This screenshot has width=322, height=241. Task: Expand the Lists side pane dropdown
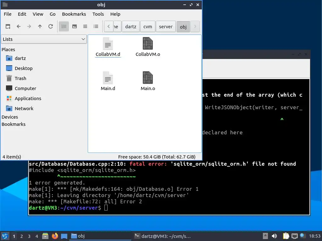point(44,39)
